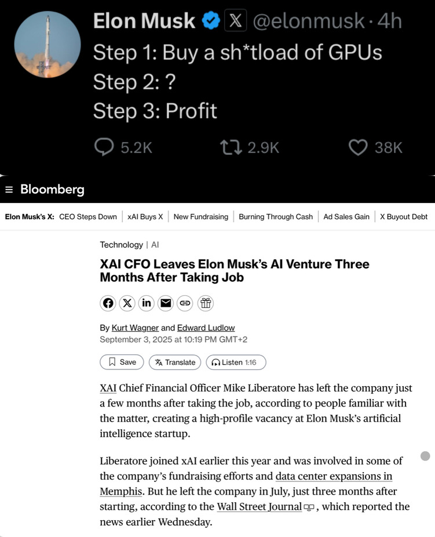Screen dimensions: 435x537
Task: Open the Wall Street Journal link
Action: coord(259,507)
